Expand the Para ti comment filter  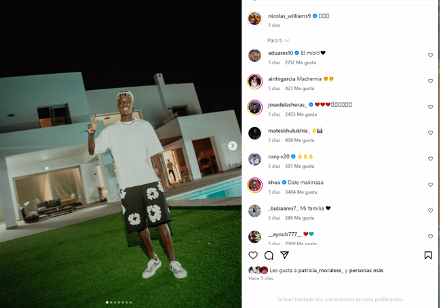pyautogui.click(x=278, y=41)
